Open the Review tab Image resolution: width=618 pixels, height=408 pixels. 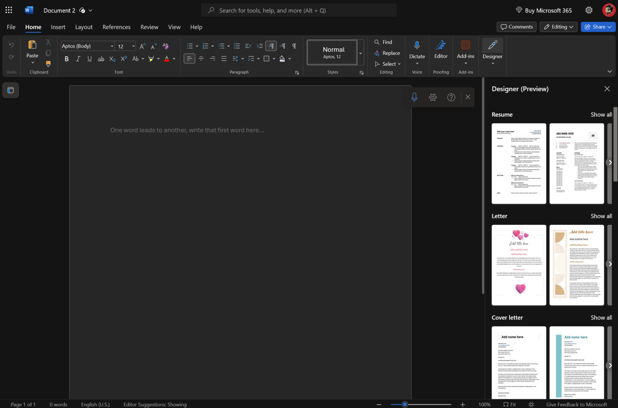pyautogui.click(x=149, y=27)
